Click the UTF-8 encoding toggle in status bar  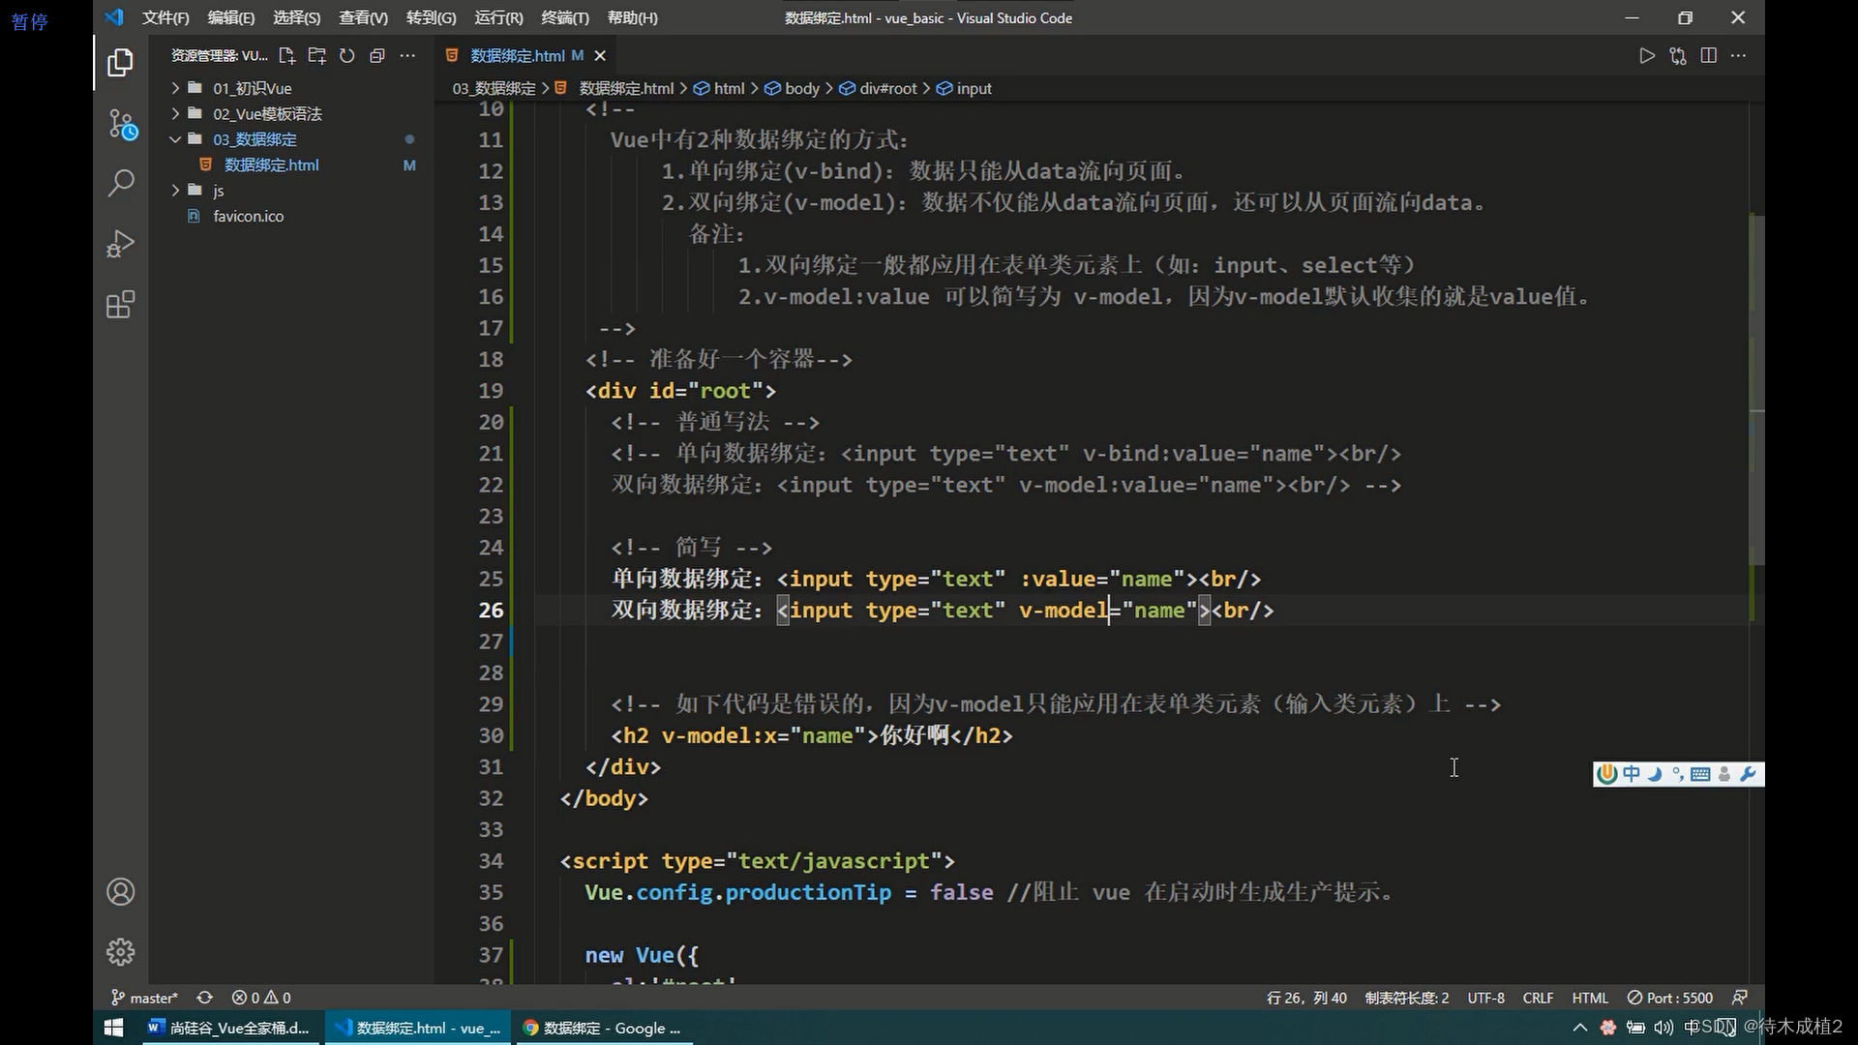(1485, 997)
